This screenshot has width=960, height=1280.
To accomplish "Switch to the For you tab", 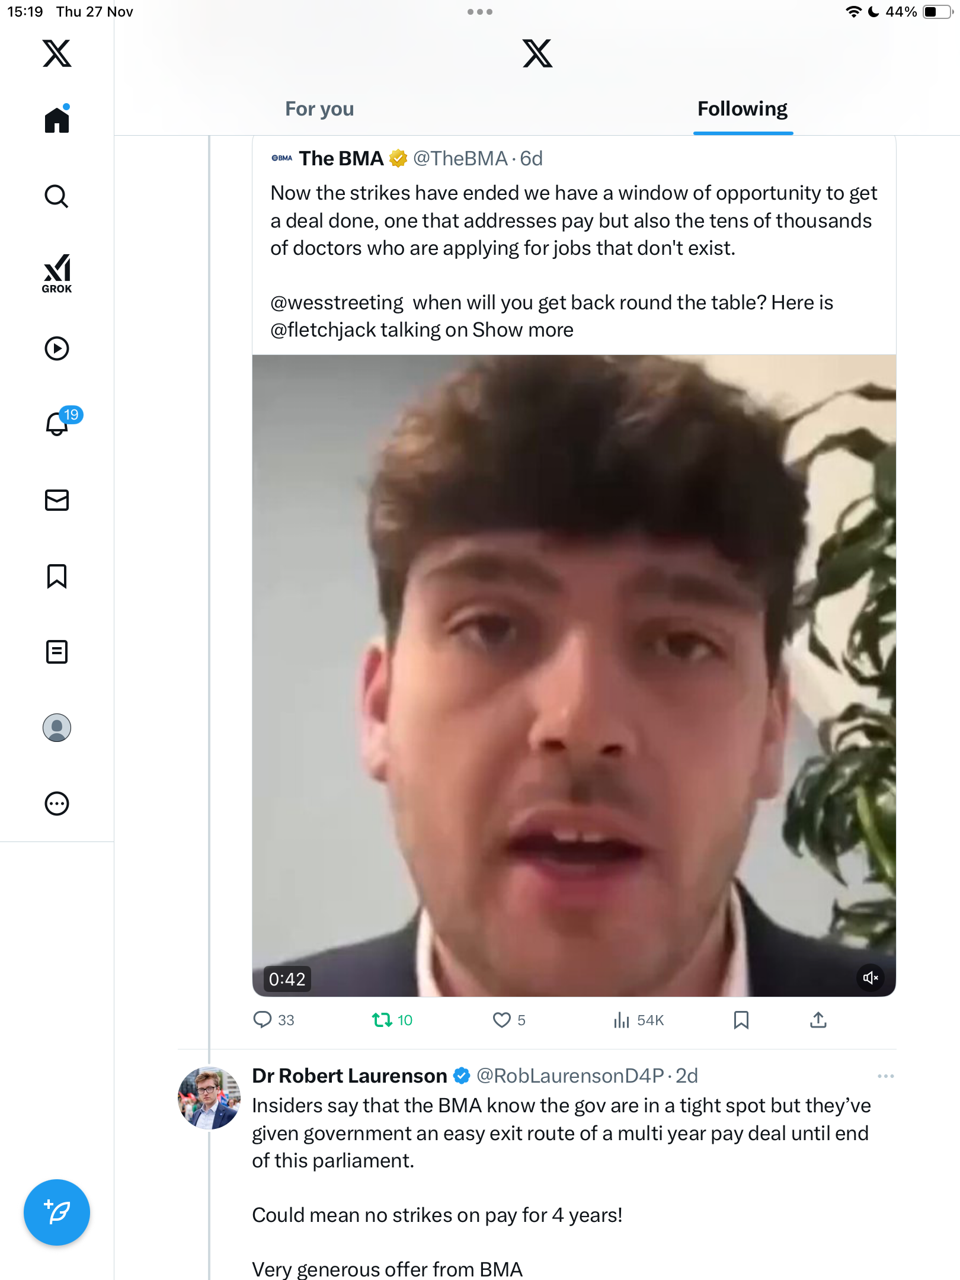I will click(x=319, y=109).
